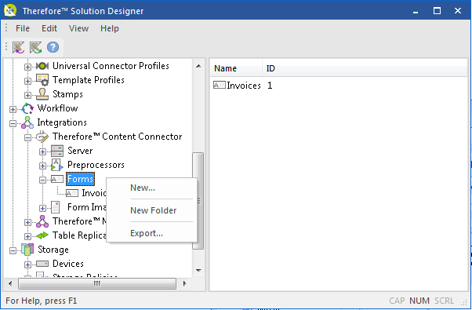The height and width of the screenshot is (310, 472).
Task: Select the Forms tree item label
Action: pos(80,179)
